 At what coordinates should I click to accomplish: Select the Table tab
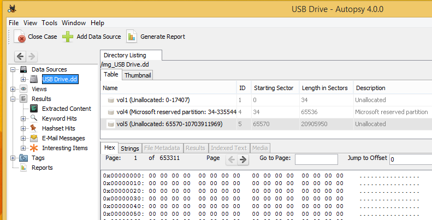click(111, 75)
